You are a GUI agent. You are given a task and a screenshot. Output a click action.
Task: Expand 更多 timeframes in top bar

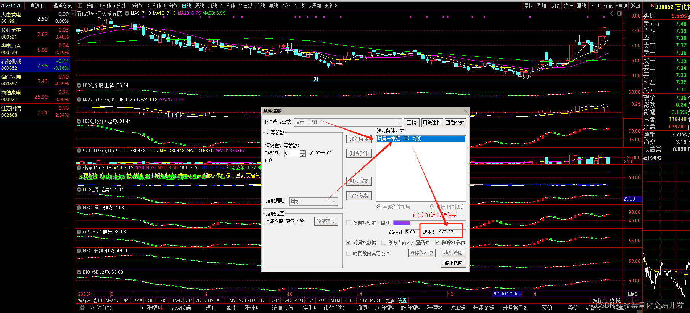[330, 6]
